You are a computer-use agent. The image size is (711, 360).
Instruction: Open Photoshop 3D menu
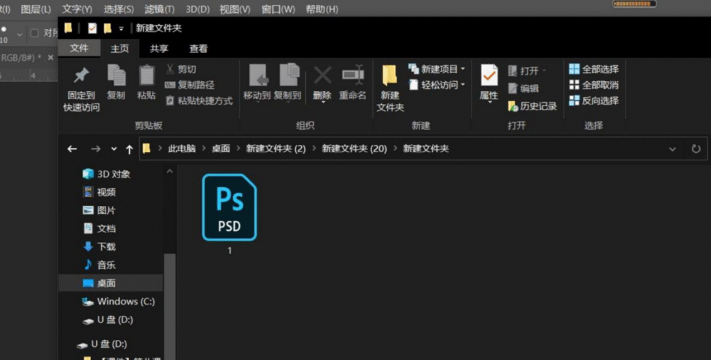click(x=198, y=9)
